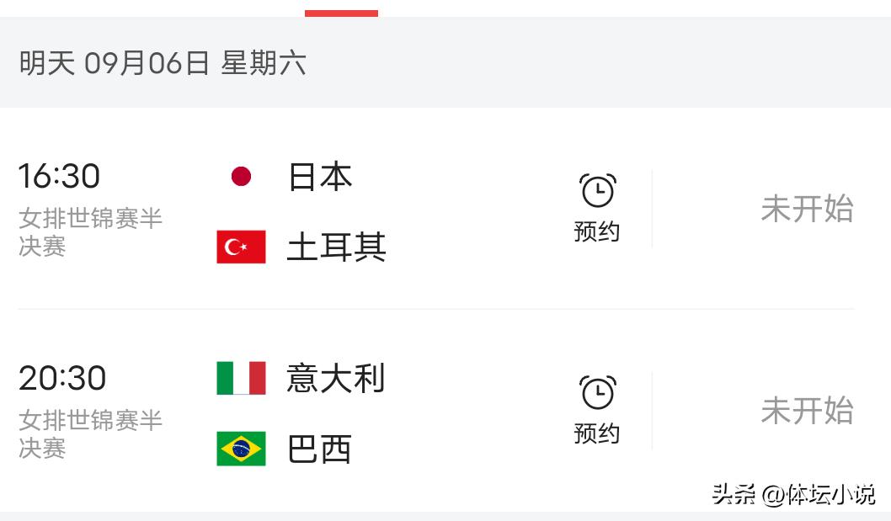
Task: Click the 20:30 match time
Action: 62,378
